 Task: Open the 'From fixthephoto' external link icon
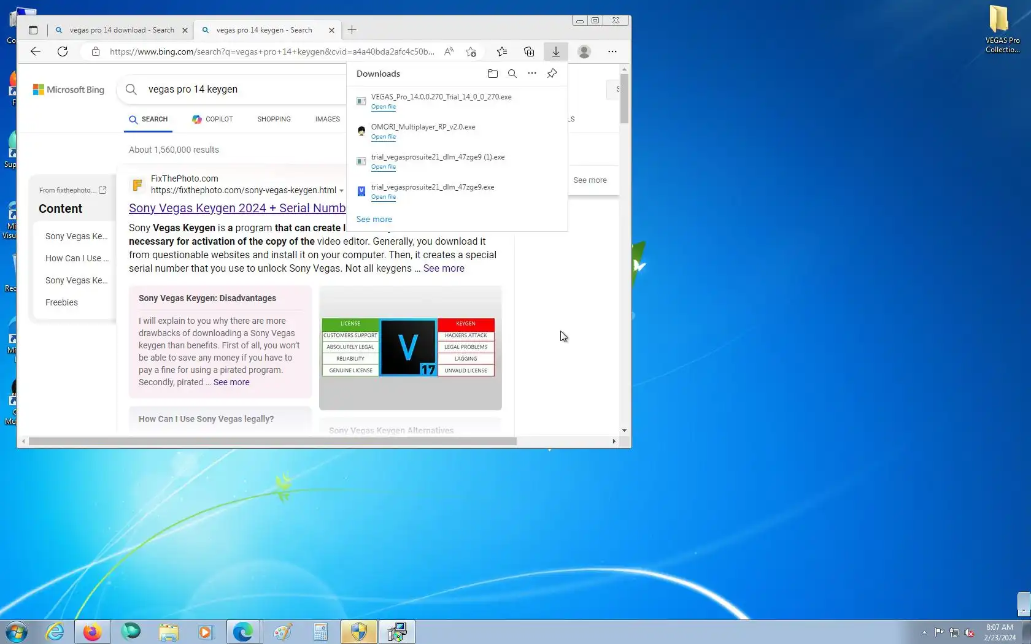point(102,190)
